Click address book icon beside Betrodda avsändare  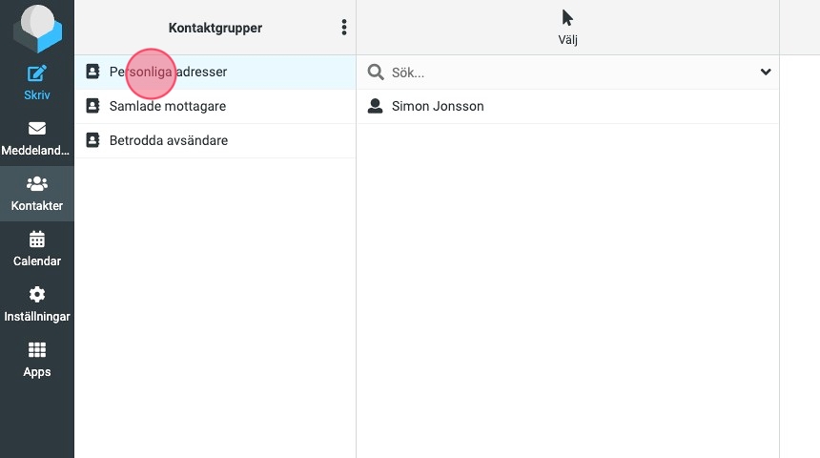click(x=92, y=140)
